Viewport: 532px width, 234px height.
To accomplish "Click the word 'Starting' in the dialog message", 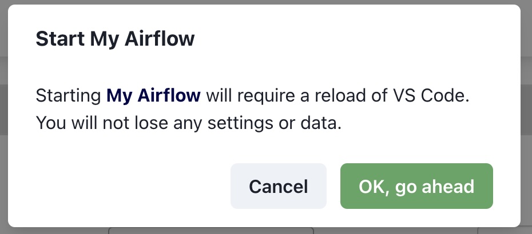I will 68,96.
